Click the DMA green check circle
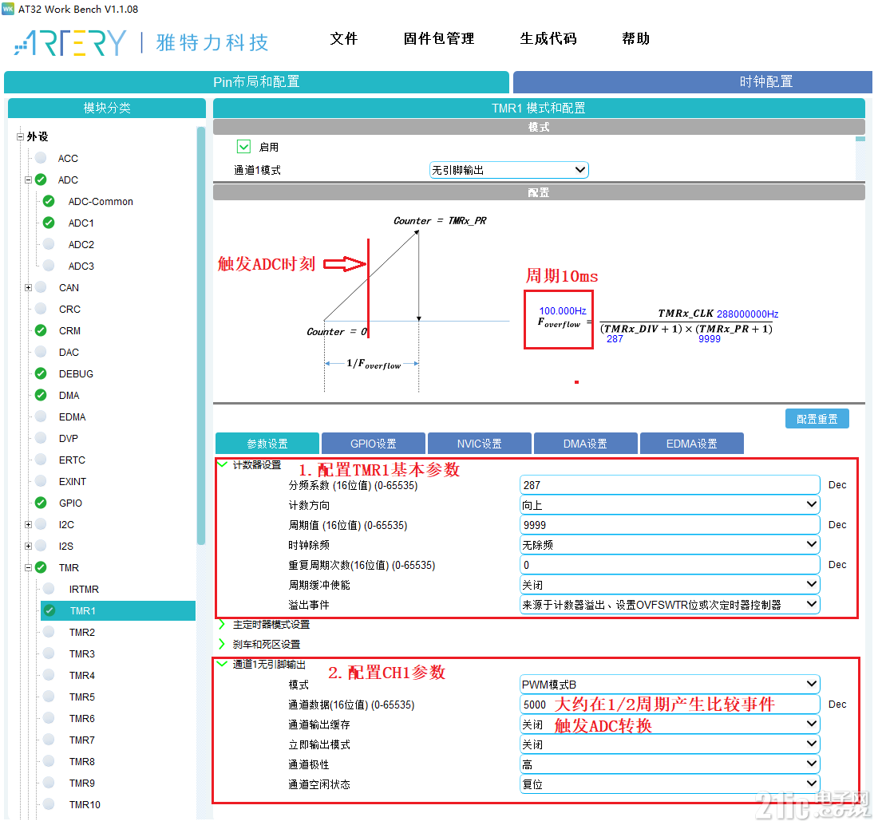 click(x=41, y=395)
